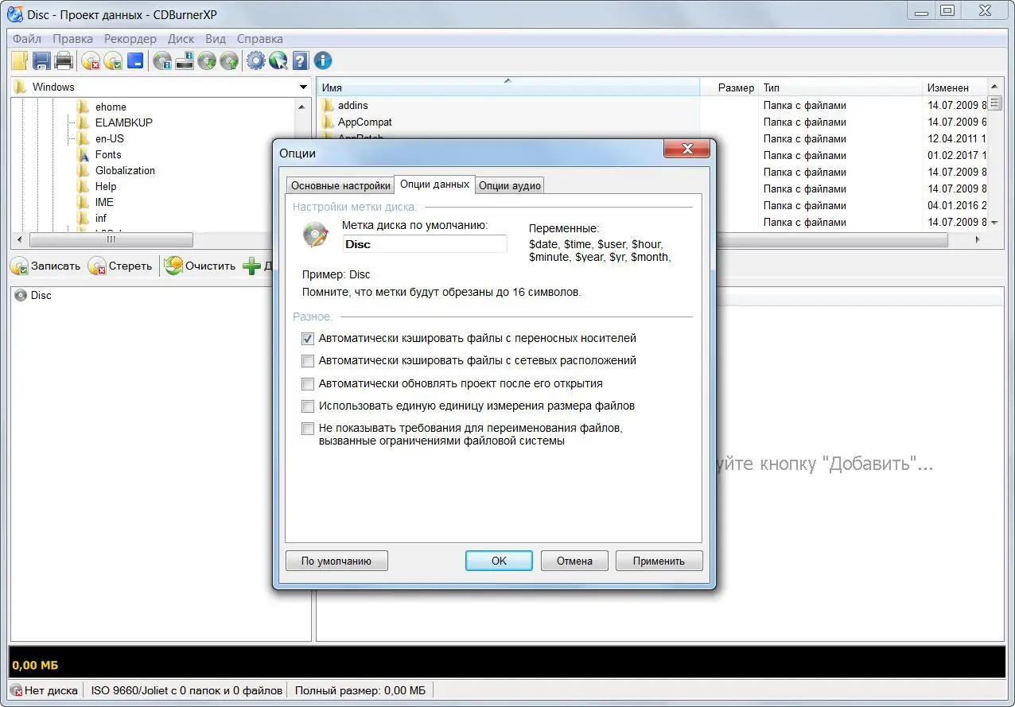This screenshot has height=707, width=1015.
Task: Click the blue info circle toolbar icon
Action: pos(322,60)
